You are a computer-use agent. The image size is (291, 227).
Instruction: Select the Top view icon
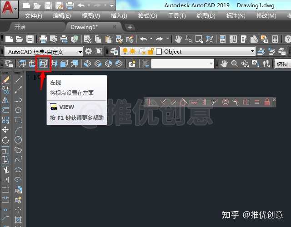click(22, 64)
